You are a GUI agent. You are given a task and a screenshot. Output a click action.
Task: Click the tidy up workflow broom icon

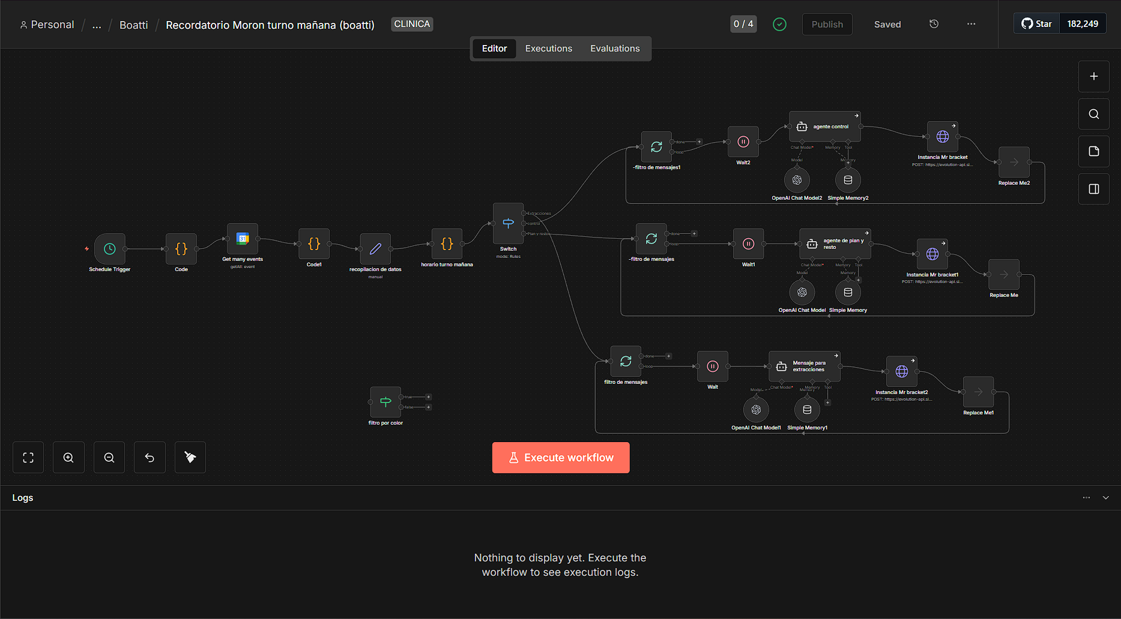(190, 458)
